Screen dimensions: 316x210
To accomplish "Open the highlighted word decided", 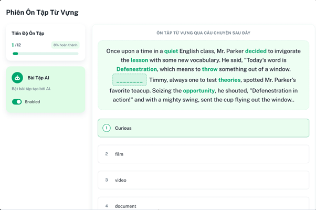I will (256, 51).
